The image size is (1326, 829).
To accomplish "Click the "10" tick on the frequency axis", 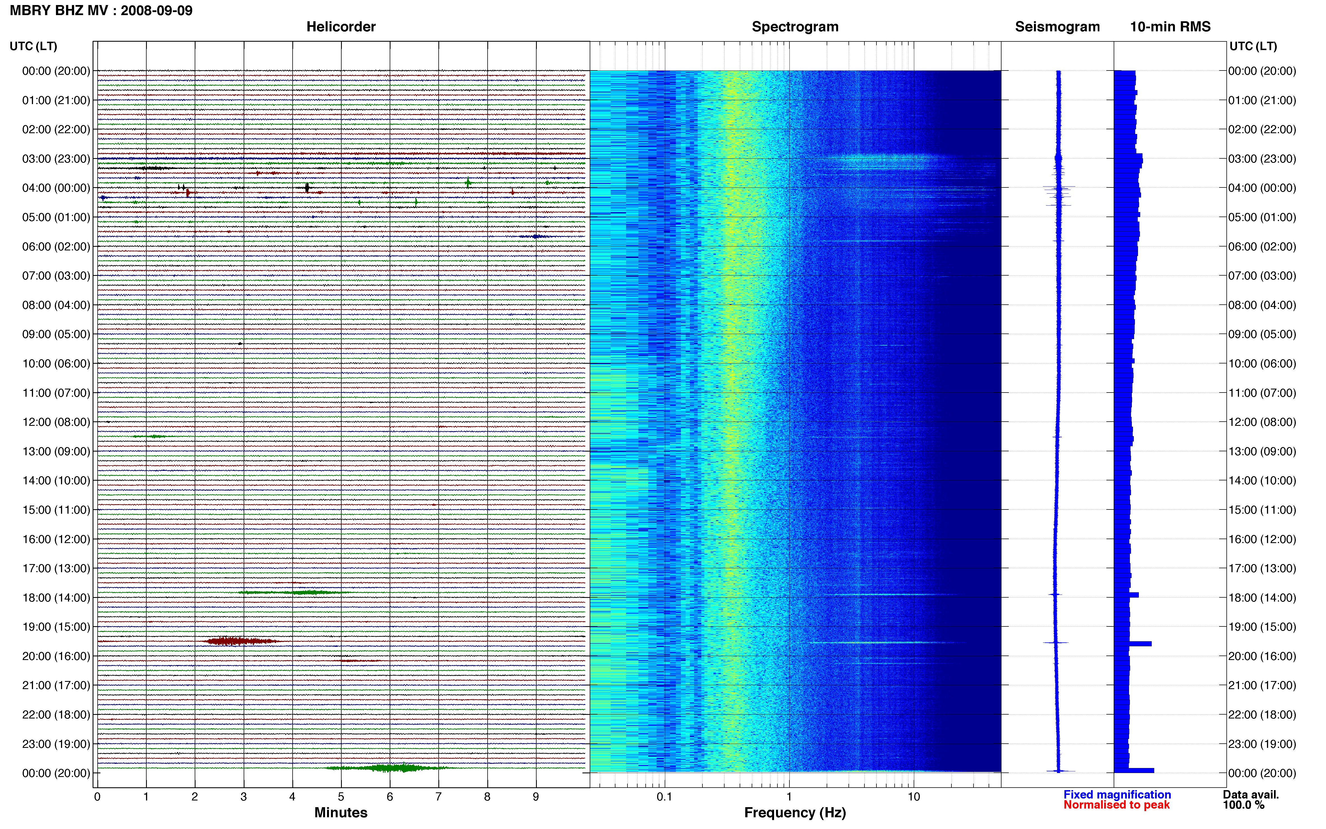I will click(914, 797).
